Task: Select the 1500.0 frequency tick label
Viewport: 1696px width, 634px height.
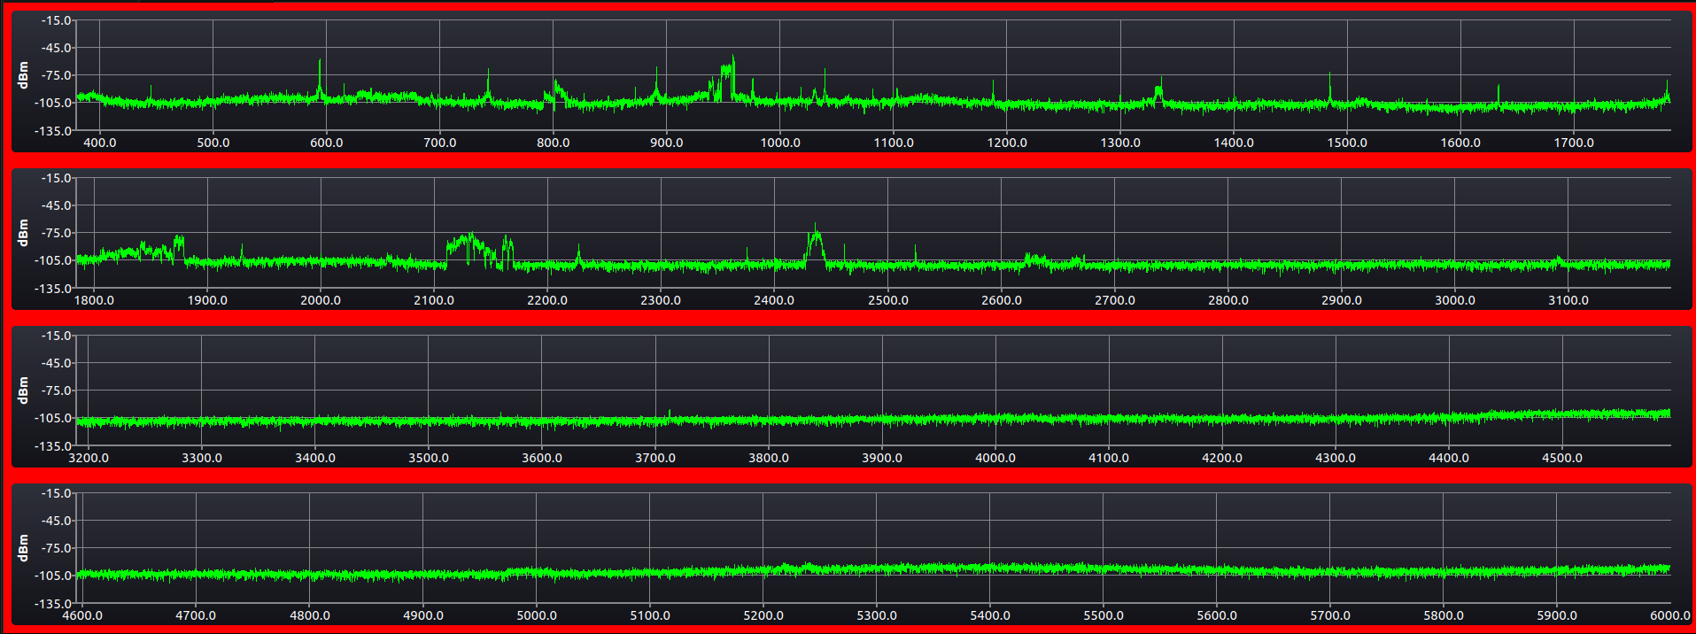Action: click(1347, 143)
